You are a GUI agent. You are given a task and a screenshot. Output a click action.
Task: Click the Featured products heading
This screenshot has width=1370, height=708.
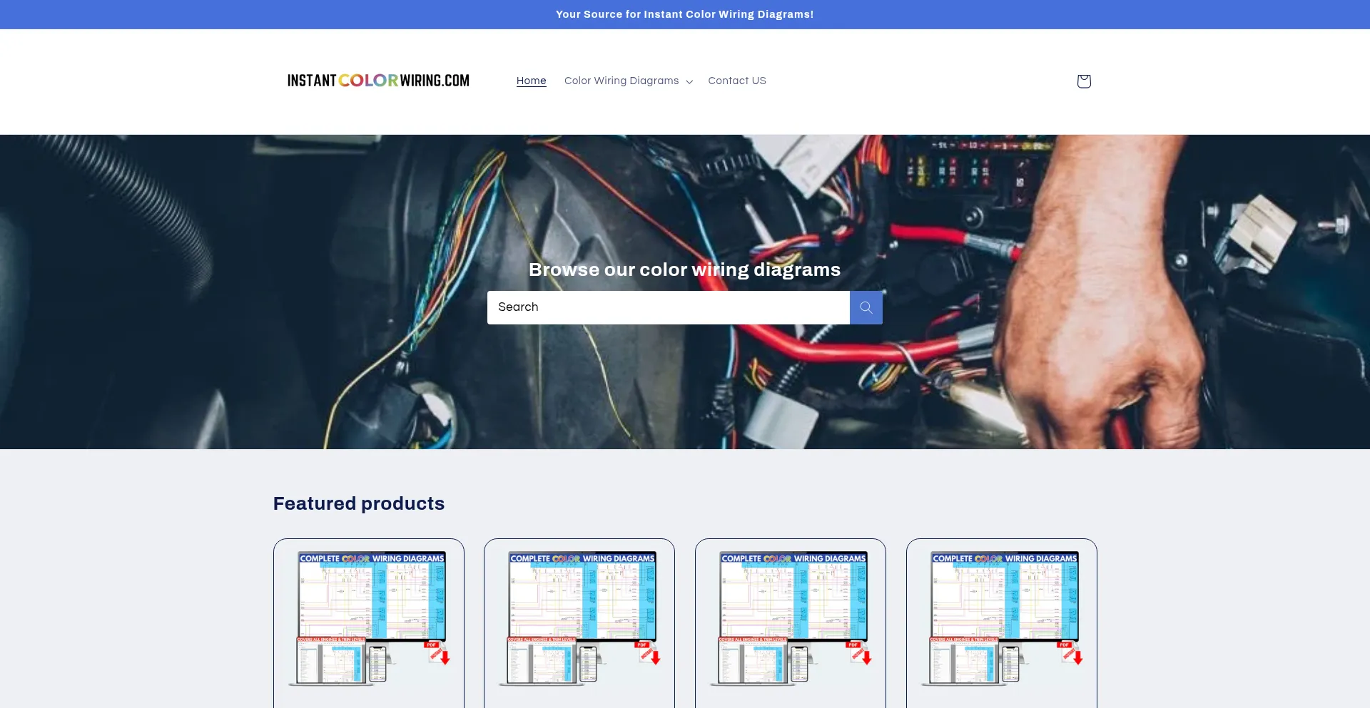358,503
